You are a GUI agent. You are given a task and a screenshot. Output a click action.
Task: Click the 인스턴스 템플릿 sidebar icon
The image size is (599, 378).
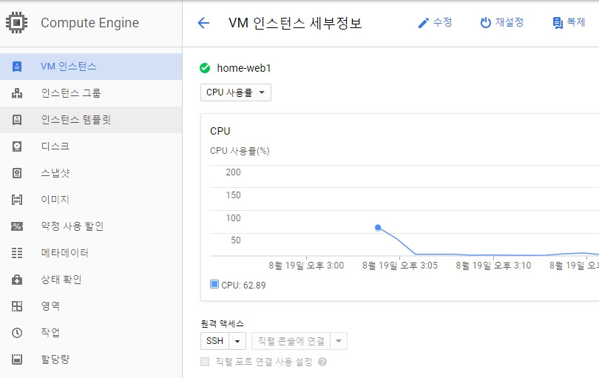(17, 120)
